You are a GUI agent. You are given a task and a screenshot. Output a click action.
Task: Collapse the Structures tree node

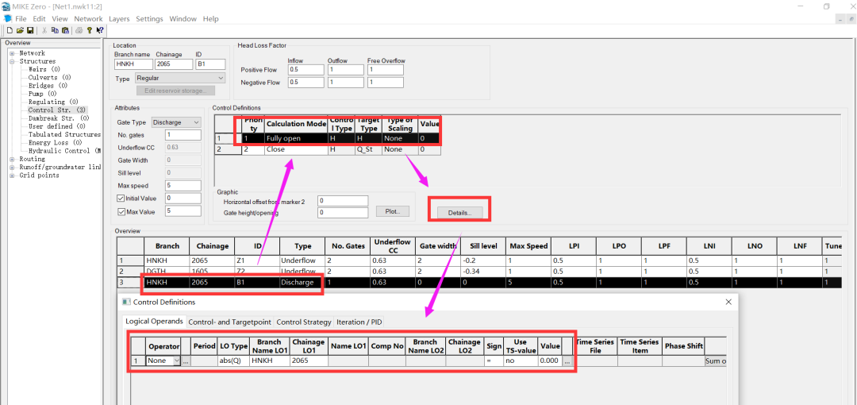[x=11, y=62]
